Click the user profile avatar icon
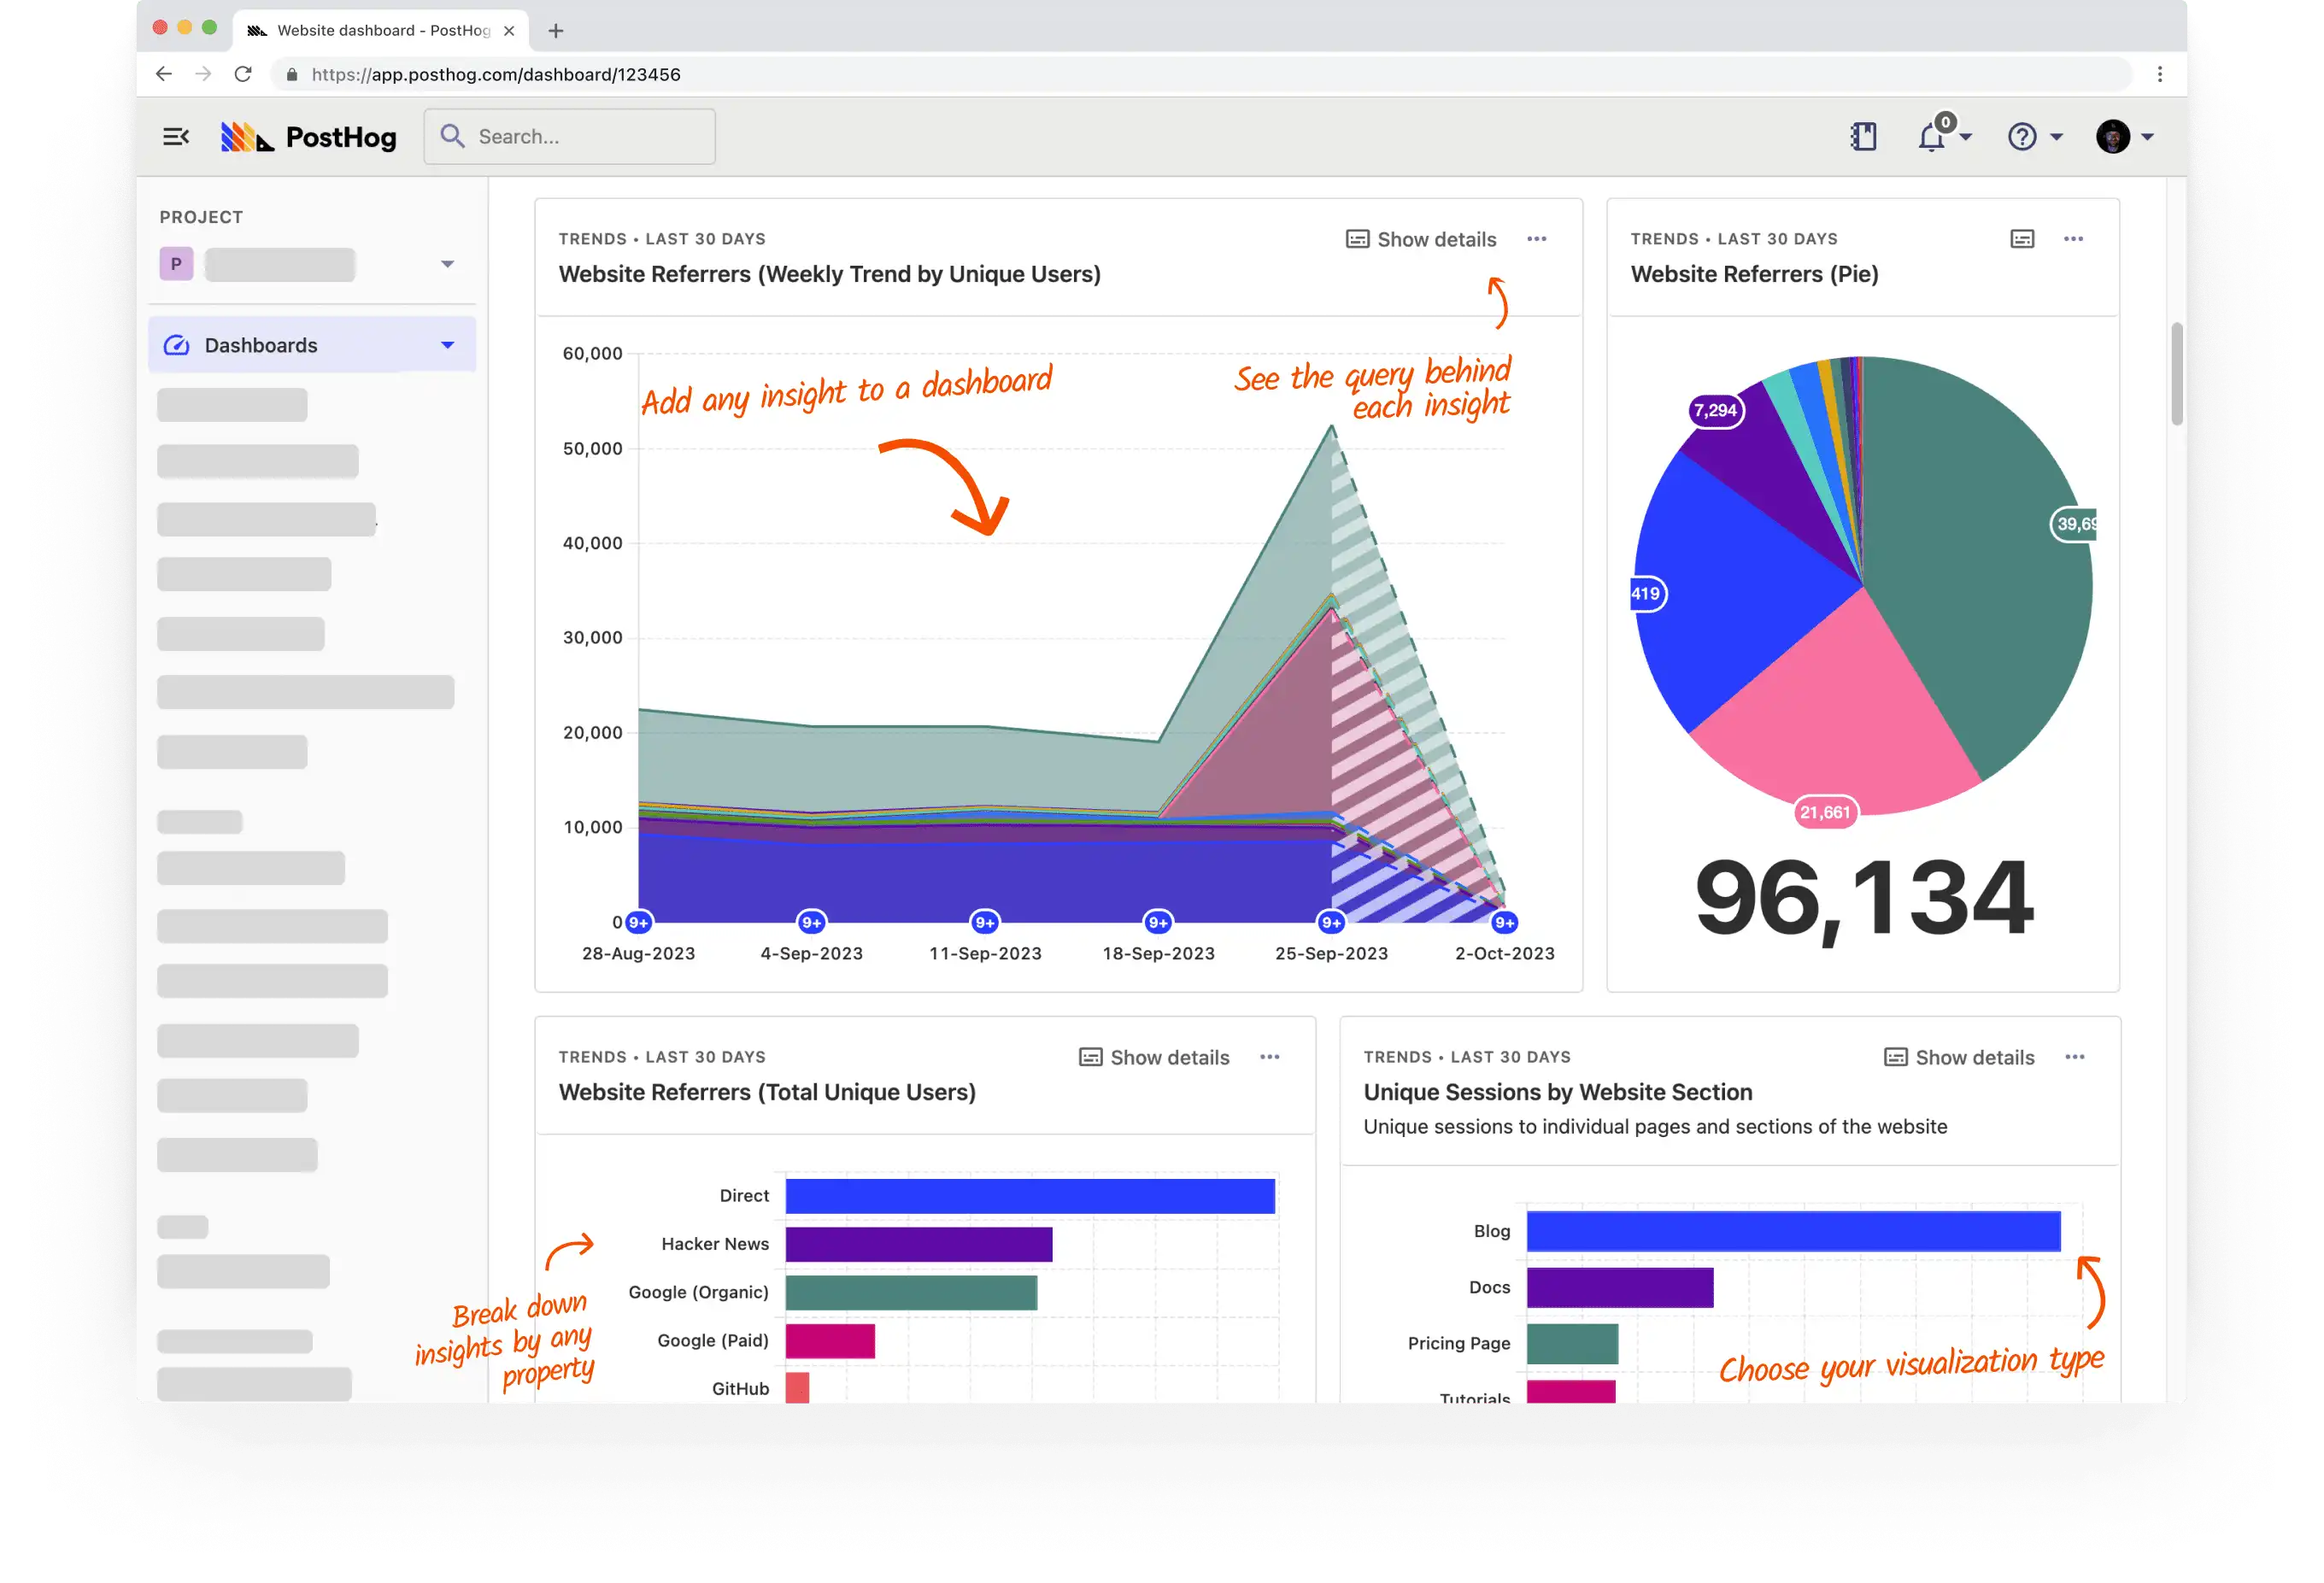This screenshot has height=1583, width=2324. [x=2112, y=134]
